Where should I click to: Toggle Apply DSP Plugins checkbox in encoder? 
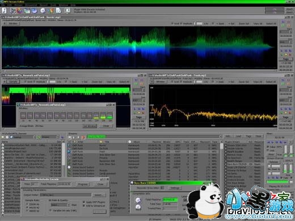[84, 202]
